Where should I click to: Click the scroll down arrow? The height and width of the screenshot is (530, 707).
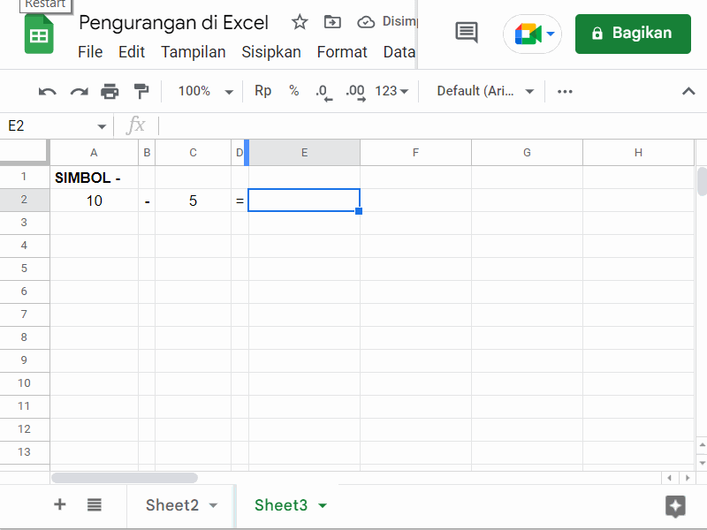coord(702,463)
